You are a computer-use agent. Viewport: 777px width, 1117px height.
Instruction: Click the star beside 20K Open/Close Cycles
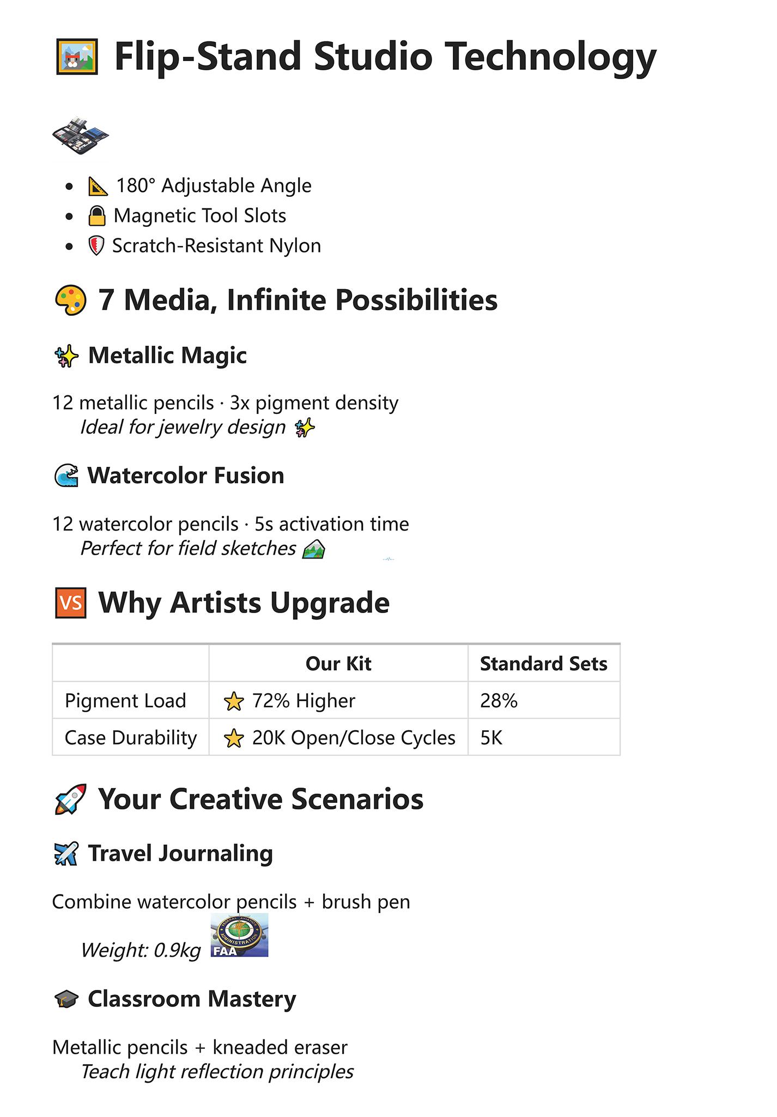tap(233, 738)
